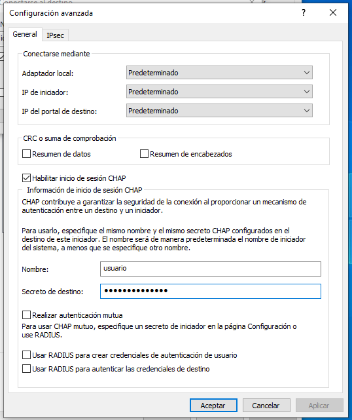352x420 pixels.
Task: Select the General tab
Action: click(x=25, y=34)
